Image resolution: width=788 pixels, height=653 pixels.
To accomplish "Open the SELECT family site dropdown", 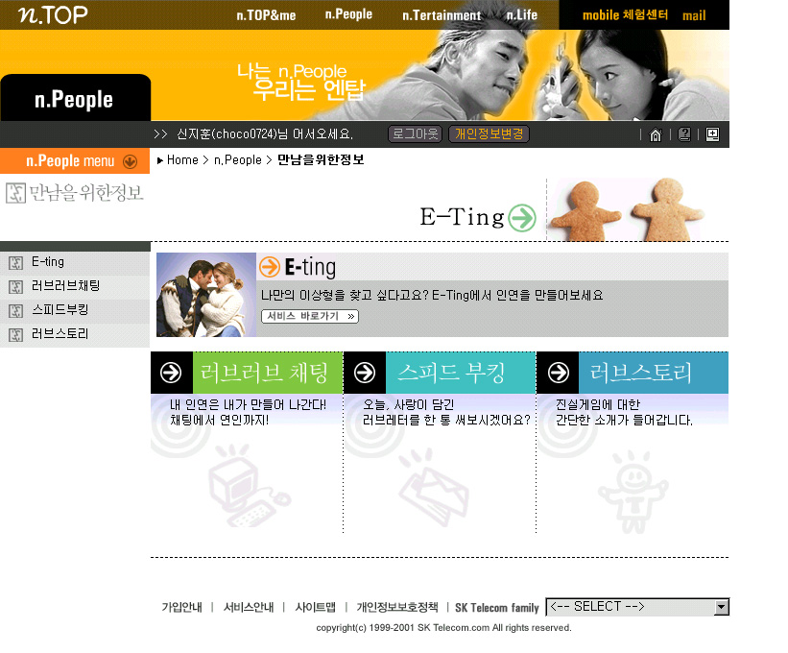I will 637,607.
